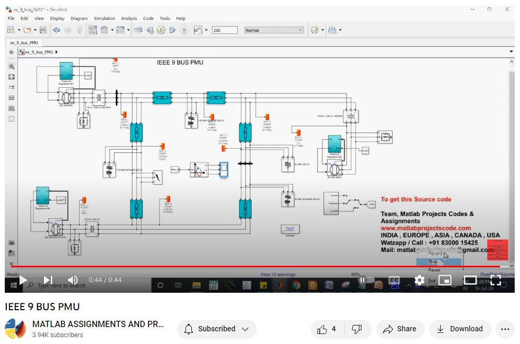This screenshot has height=344, width=520.
Task: Open YouTube player settings gear
Action: (x=419, y=280)
